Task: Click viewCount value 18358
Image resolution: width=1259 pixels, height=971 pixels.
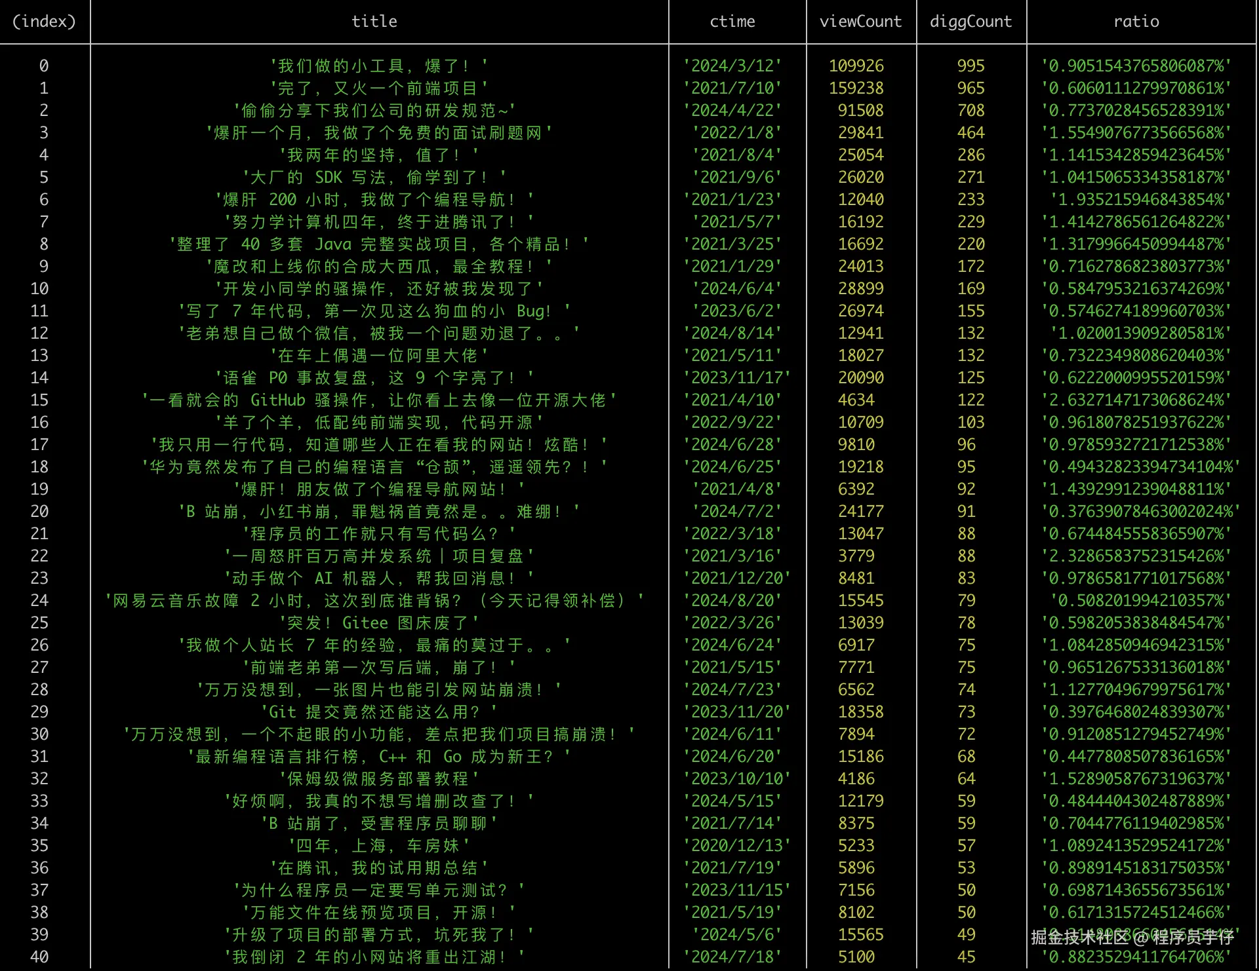Action: (x=860, y=712)
